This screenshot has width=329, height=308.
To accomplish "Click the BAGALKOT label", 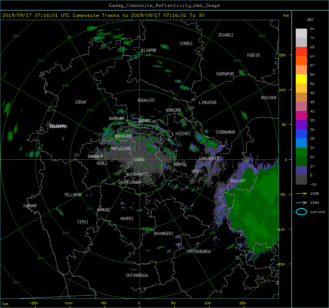I will [146, 100].
